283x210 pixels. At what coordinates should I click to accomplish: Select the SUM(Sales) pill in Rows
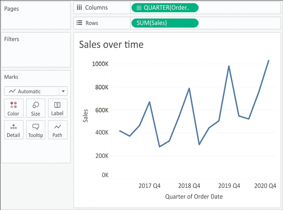click(x=165, y=23)
